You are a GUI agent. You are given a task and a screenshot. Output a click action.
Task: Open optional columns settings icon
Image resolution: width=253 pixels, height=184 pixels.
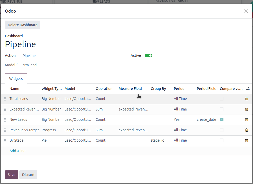[248, 89]
